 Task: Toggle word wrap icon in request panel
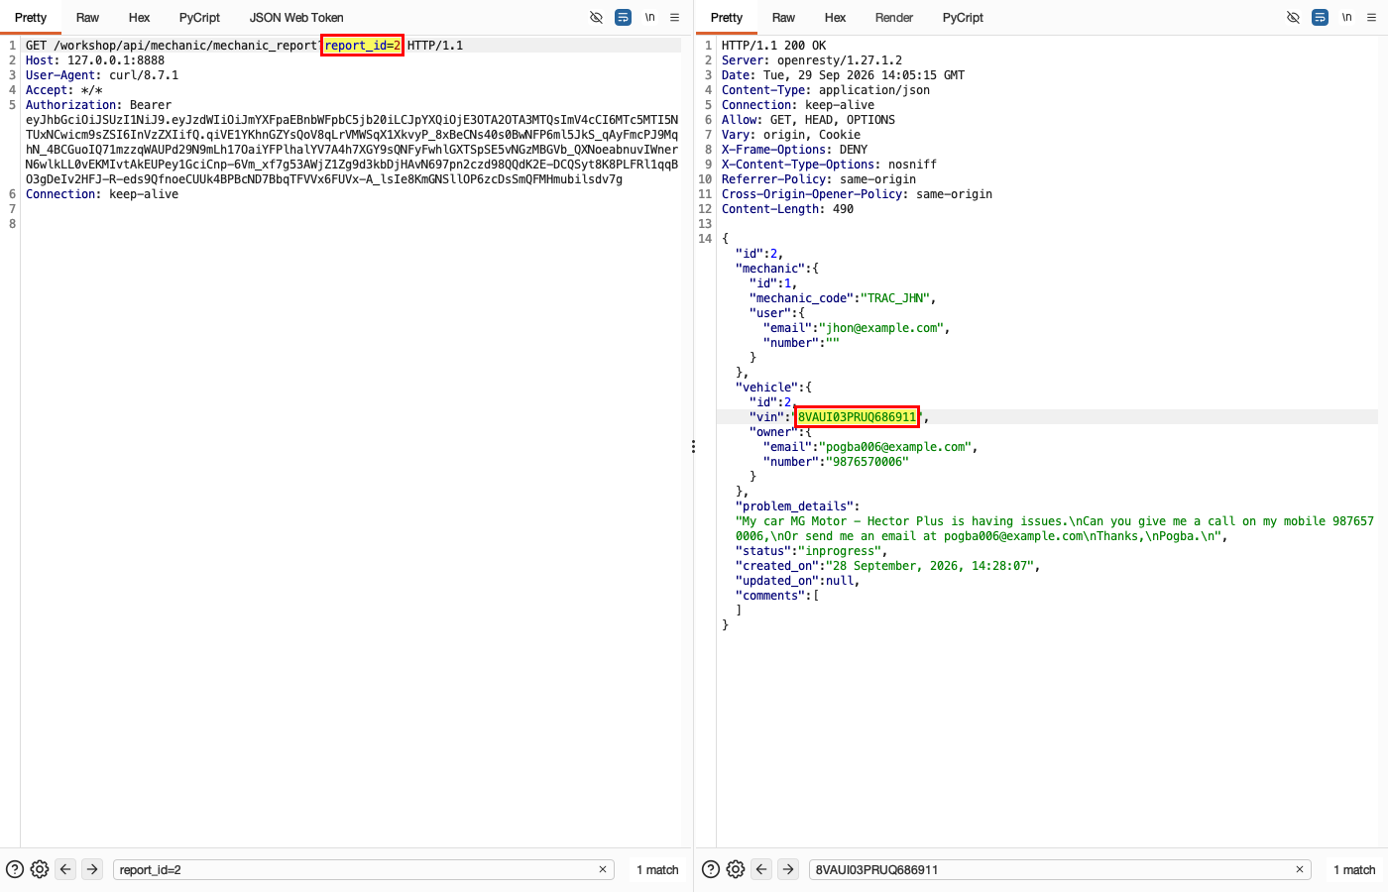click(623, 18)
